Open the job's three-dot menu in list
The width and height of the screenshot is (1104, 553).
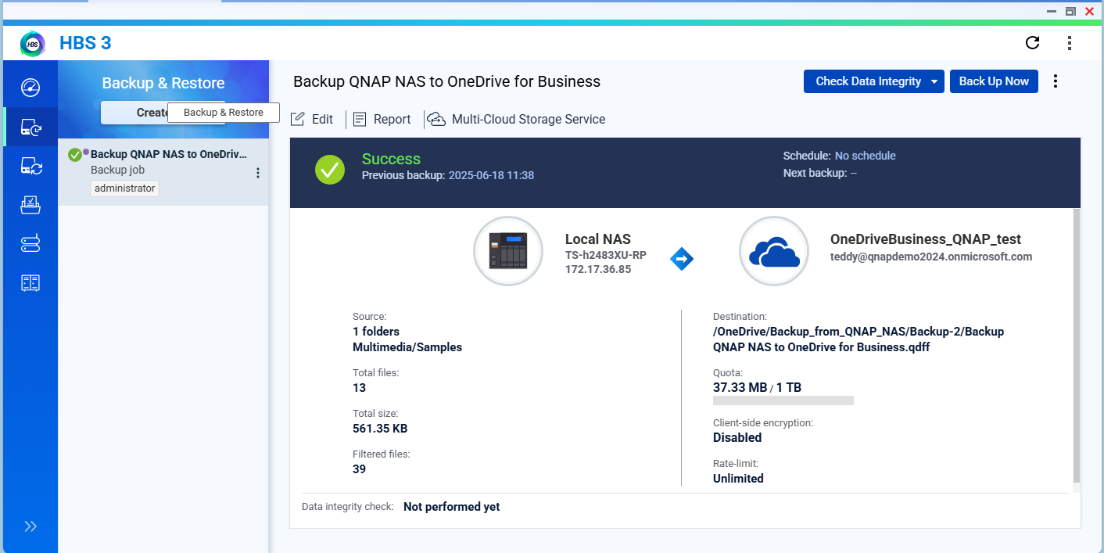pyautogui.click(x=258, y=174)
